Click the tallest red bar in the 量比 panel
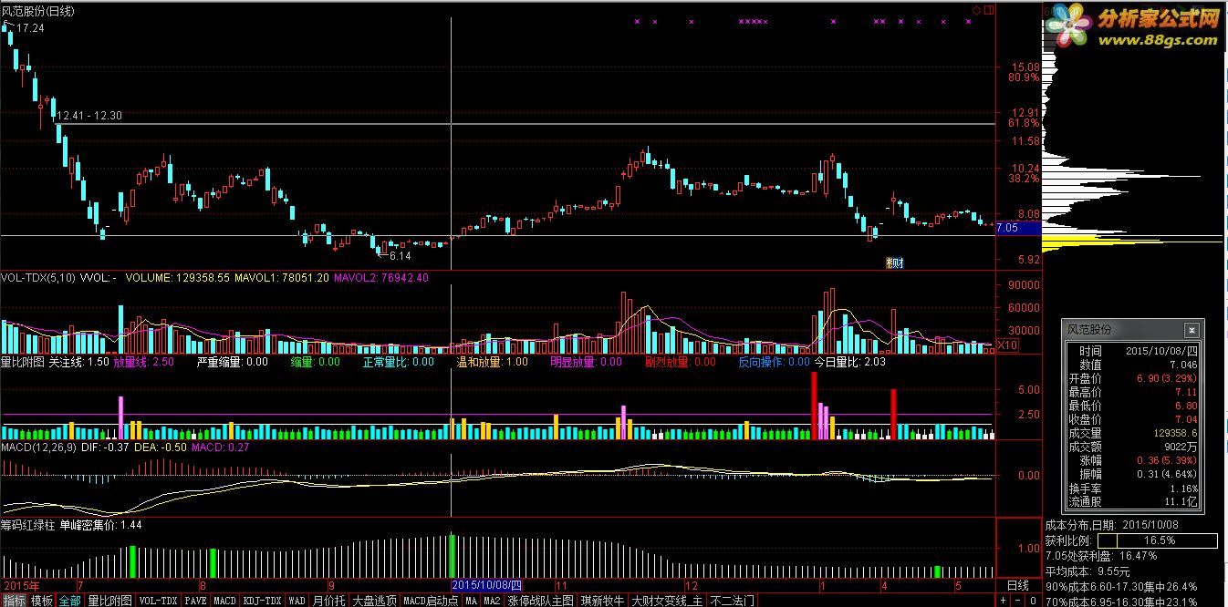This screenshot has height=607, width=1228. (x=814, y=406)
